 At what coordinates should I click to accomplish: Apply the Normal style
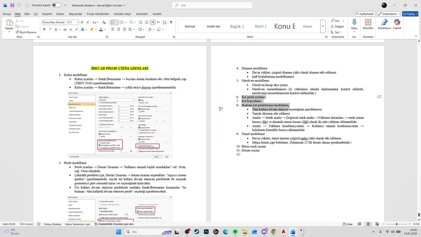coord(190,26)
